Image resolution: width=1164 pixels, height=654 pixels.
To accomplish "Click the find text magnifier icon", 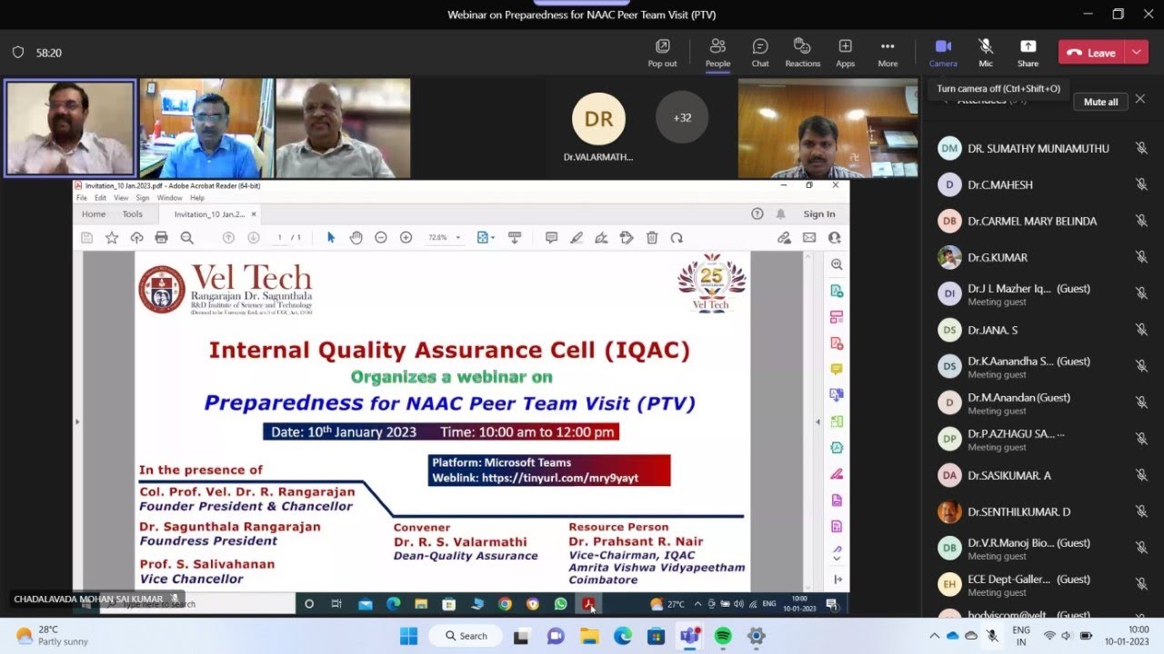I will coord(186,237).
